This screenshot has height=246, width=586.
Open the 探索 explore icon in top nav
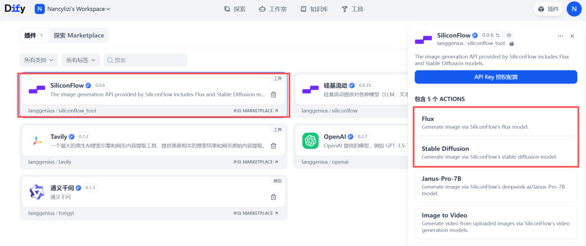(x=227, y=9)
